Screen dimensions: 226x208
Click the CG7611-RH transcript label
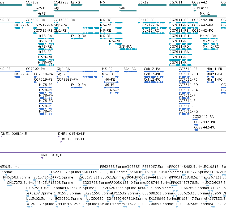click(179, 36)
